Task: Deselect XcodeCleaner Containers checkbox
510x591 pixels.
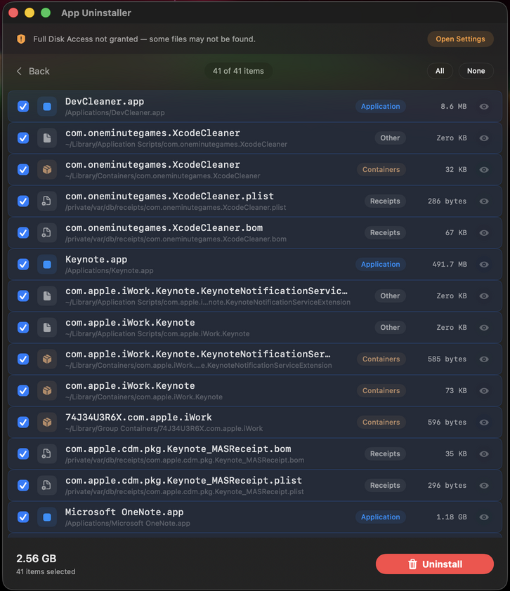Action: point(23,170)
